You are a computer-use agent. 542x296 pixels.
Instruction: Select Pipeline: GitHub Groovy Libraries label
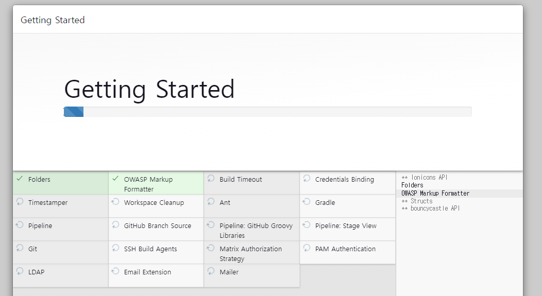(x=256, y=231)
